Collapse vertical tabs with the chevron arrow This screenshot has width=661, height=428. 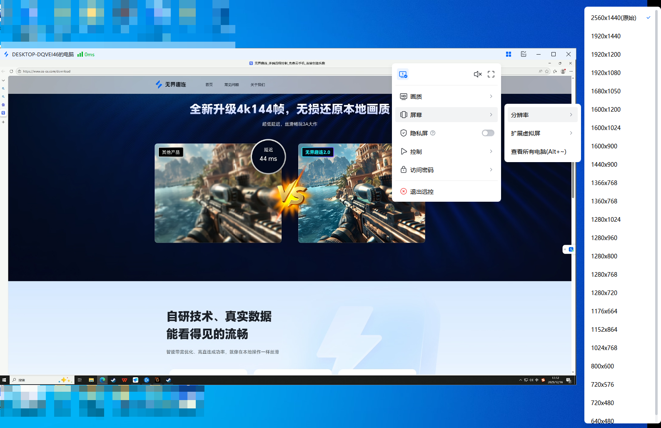[3, 80]
